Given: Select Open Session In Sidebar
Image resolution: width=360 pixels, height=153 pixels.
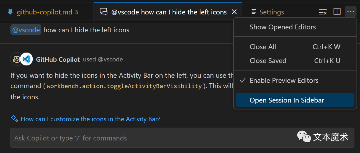Looking at the screenshot, I should [x=295, y=100].
